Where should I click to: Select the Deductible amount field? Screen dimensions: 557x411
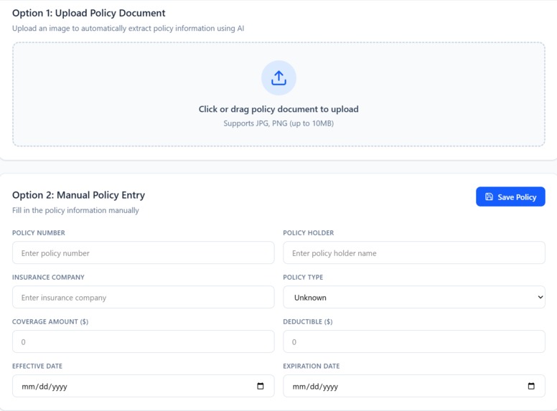click(414, 341)
